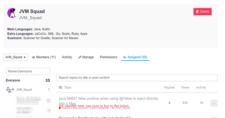Screen dimensions: 225x118
Task: Click the JVM_Squad assignee tag on topic
Action: click(x=121, y=108)
